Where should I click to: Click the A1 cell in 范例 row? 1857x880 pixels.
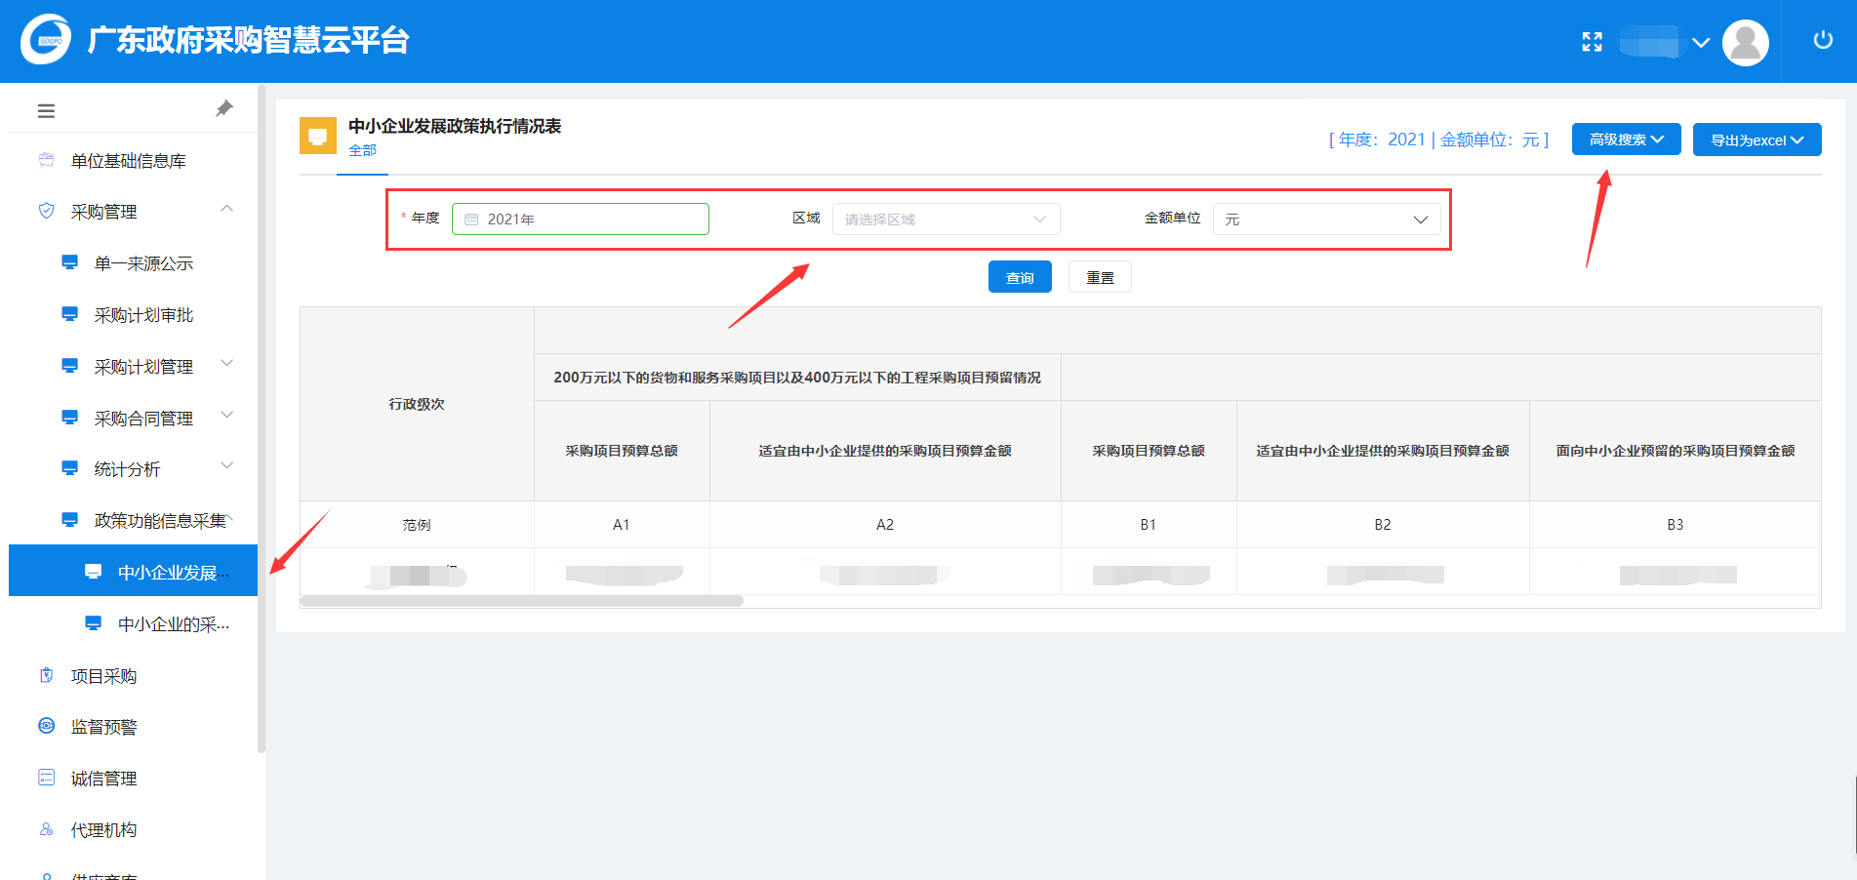pyautogui.click(x=622, y=525)
